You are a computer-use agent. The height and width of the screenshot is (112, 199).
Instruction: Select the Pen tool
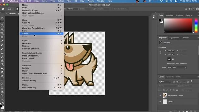click(x=2, y=76)
